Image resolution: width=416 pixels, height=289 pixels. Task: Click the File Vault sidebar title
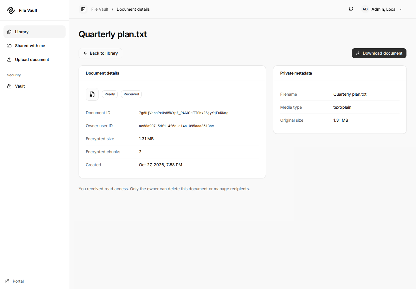click(x=28, y=10)
